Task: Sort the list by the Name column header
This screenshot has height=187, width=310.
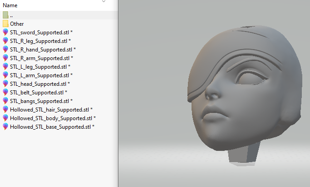Action: pos(10,5)
